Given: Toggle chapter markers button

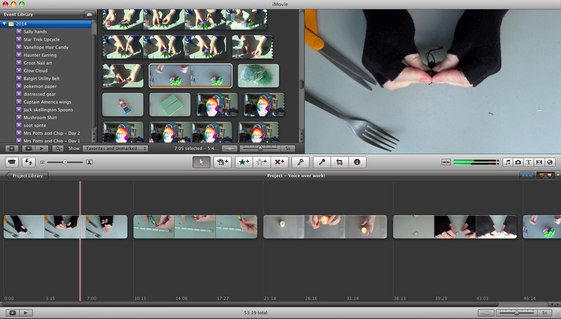Looking at the screenshot, I should 549,176.
